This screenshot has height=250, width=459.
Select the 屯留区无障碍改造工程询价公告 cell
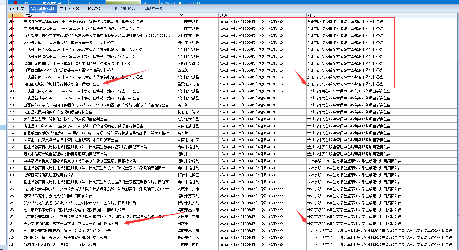pos(100,175)
